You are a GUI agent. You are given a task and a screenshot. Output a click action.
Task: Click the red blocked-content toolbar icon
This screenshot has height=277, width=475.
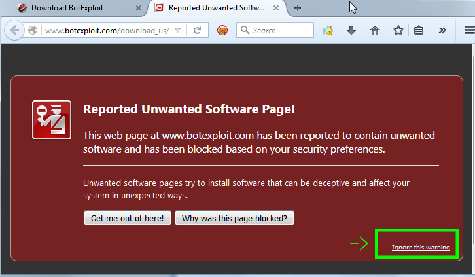[222, 30]
